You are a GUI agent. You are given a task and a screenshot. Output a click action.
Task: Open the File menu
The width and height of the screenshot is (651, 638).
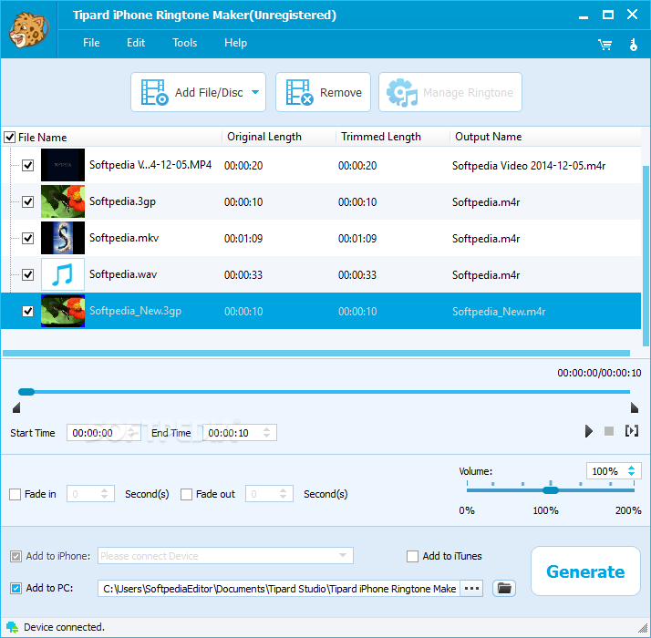click(x=91, y=43)
